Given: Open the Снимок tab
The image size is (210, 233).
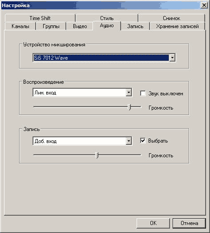Looking at the screenshot, I should click(172, 18).
